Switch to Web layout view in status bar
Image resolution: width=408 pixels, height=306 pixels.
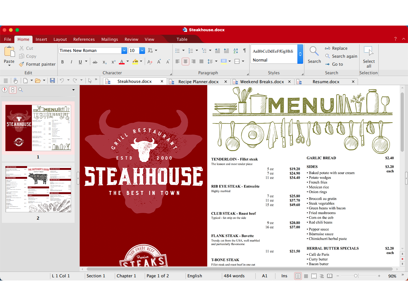[306, 276]
